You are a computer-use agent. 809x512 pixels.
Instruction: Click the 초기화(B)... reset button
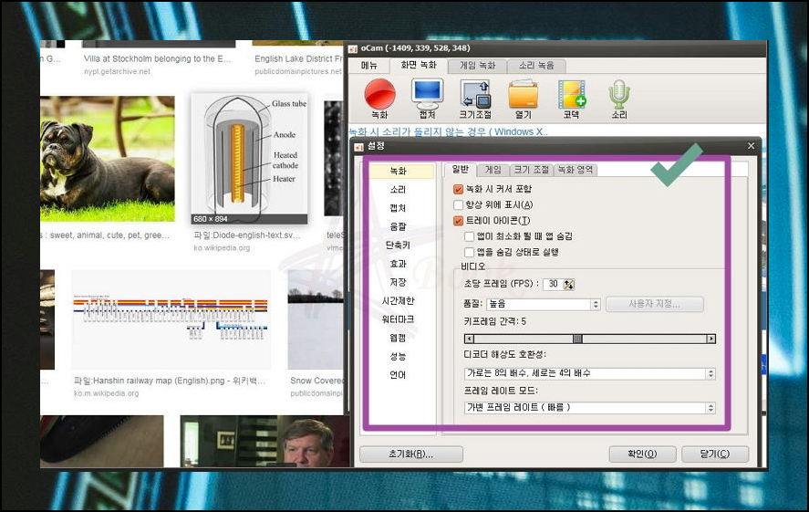pyautogui.click(x=410, y=455)
